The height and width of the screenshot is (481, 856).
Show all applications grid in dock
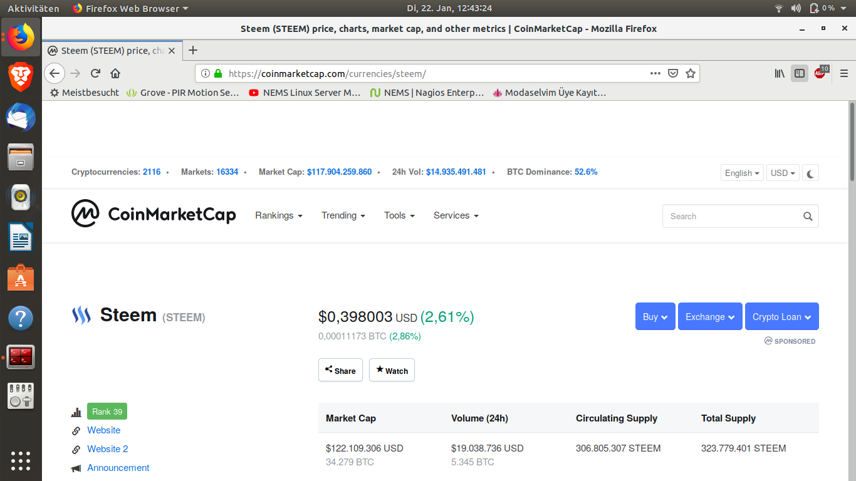(21, 460)
